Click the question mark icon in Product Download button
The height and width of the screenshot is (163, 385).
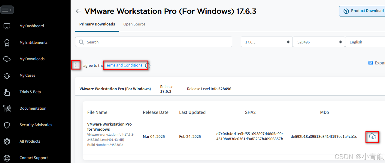coord(346,11)
